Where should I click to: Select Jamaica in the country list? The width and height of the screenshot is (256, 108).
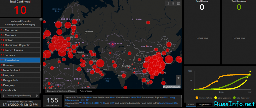(20, 55)
